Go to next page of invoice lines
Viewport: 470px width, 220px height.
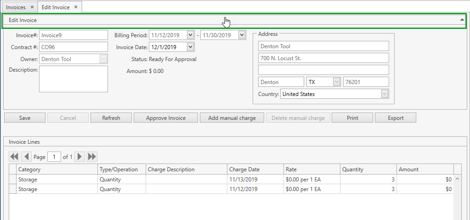(80, 157)
